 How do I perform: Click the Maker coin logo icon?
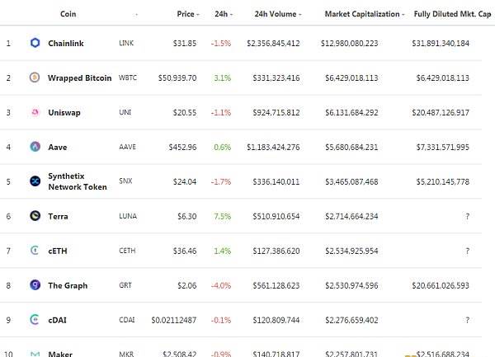pyautogui.click(x=35, y=354)
